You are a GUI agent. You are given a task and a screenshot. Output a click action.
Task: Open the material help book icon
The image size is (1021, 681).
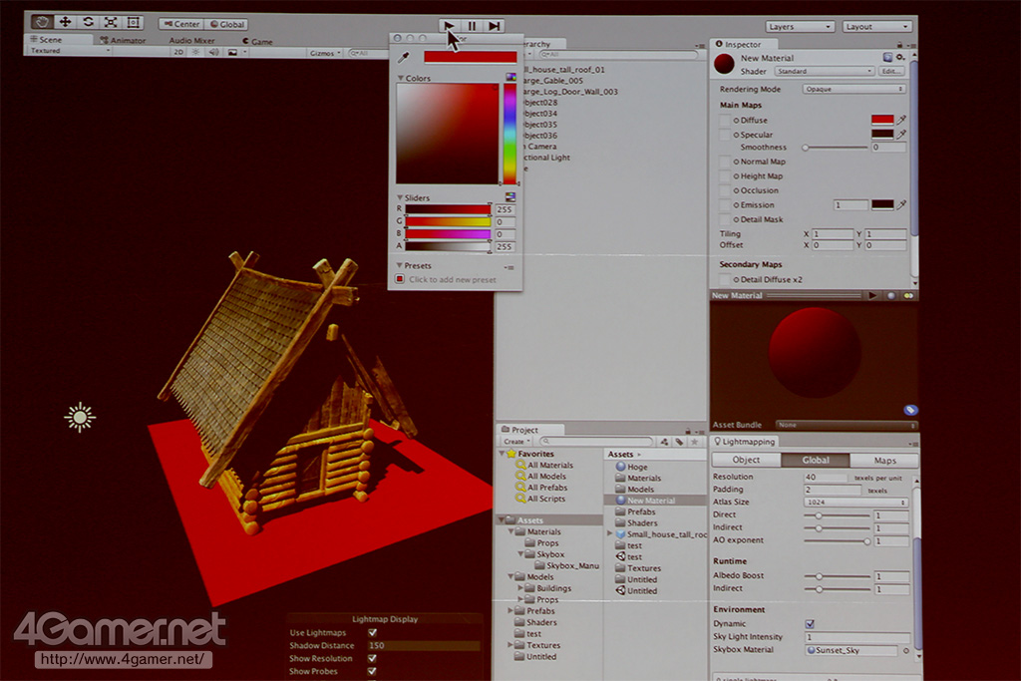pyautogui.click(x=887, y=57)
